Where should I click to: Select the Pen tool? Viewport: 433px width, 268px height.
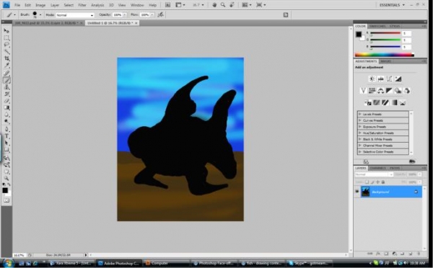pos(6,129)
